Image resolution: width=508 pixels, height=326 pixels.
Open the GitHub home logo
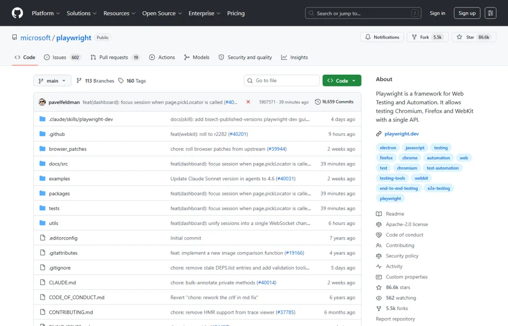(x=17, y=13)
